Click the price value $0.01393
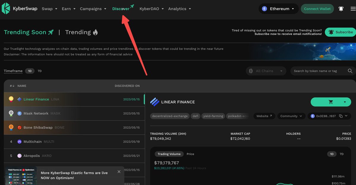Image resolution: width=356 pixels, height=185 pixels. coord(344,139)
